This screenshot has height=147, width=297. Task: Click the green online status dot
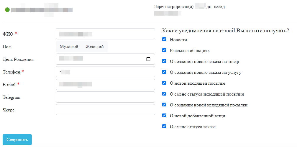(7, 10)
